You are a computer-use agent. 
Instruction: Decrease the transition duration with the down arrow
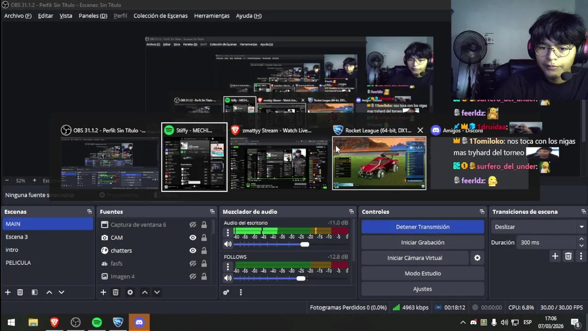tap(582, 245)
